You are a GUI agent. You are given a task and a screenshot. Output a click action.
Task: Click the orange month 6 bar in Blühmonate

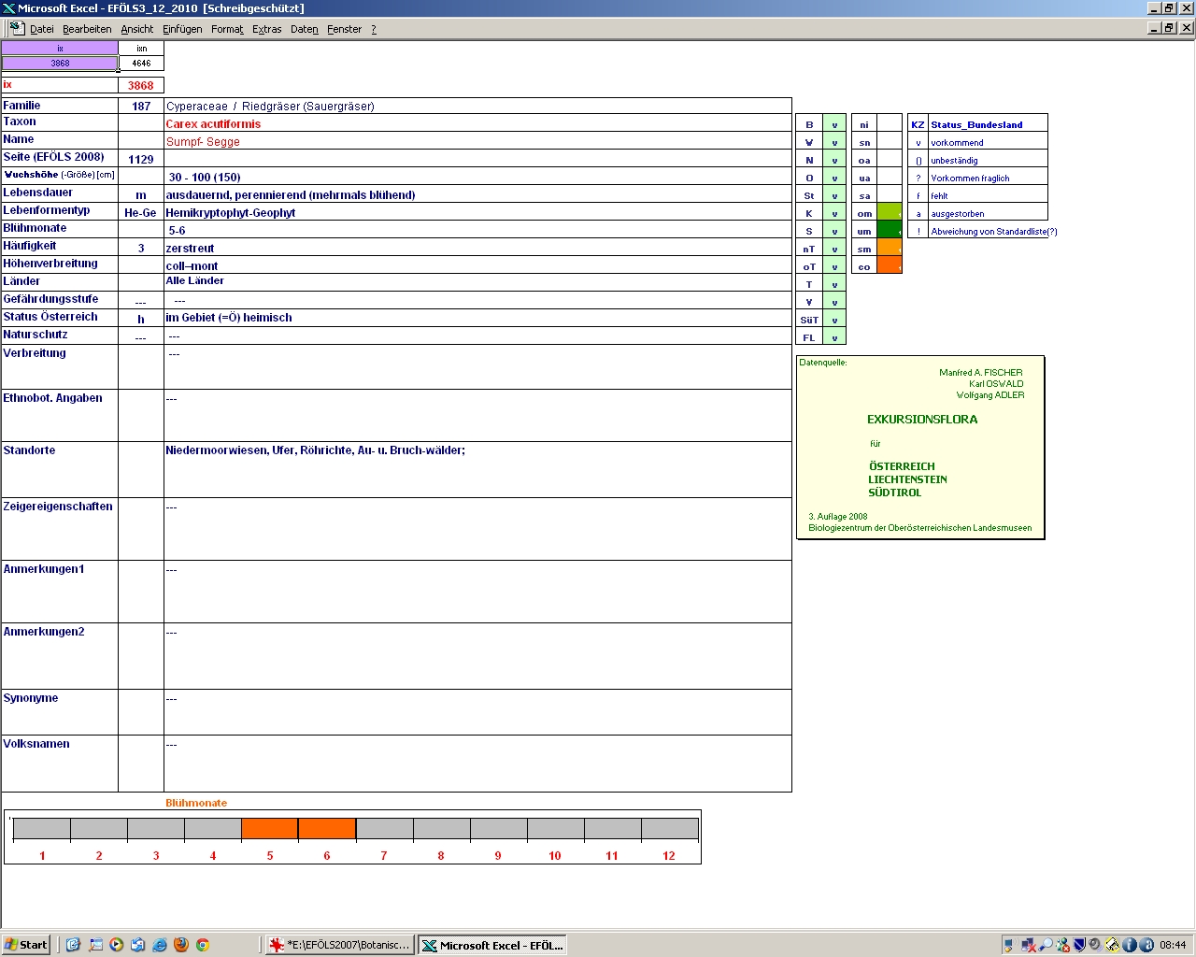tap(327, 829)
